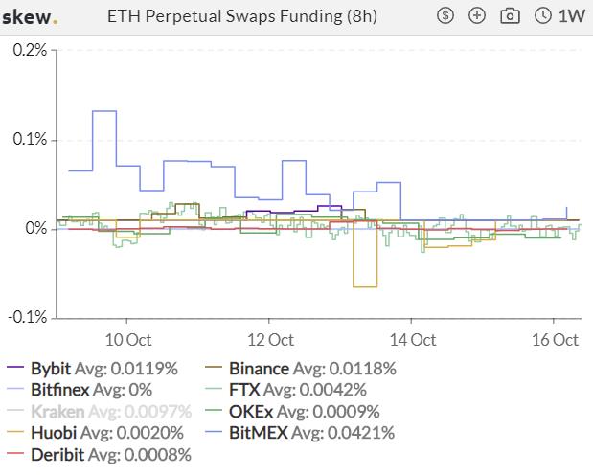Click the 12 Oct axis label
This screenshot has width=593, height=475.
[270, 340]
